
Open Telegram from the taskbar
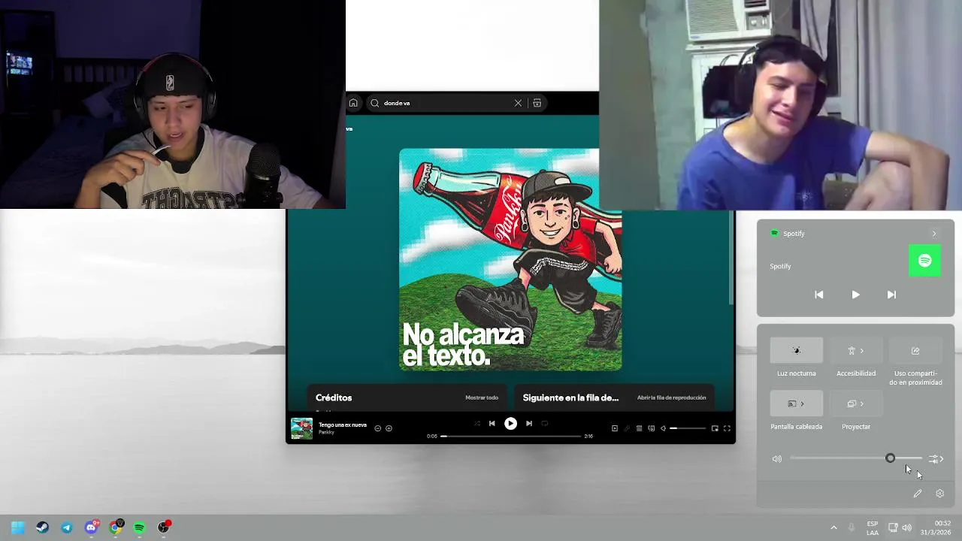click(66, 527)
